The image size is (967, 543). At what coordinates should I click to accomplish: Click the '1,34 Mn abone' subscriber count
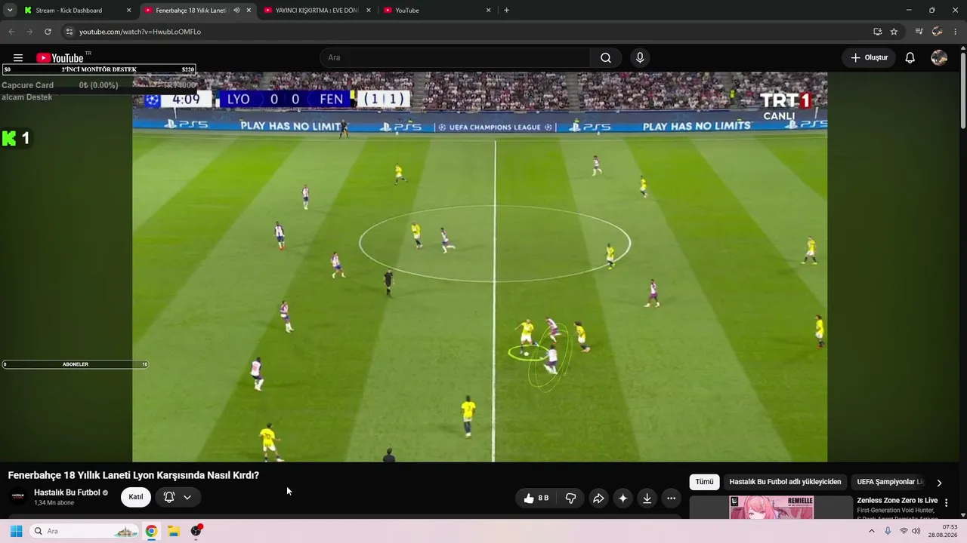pos(54,503)
